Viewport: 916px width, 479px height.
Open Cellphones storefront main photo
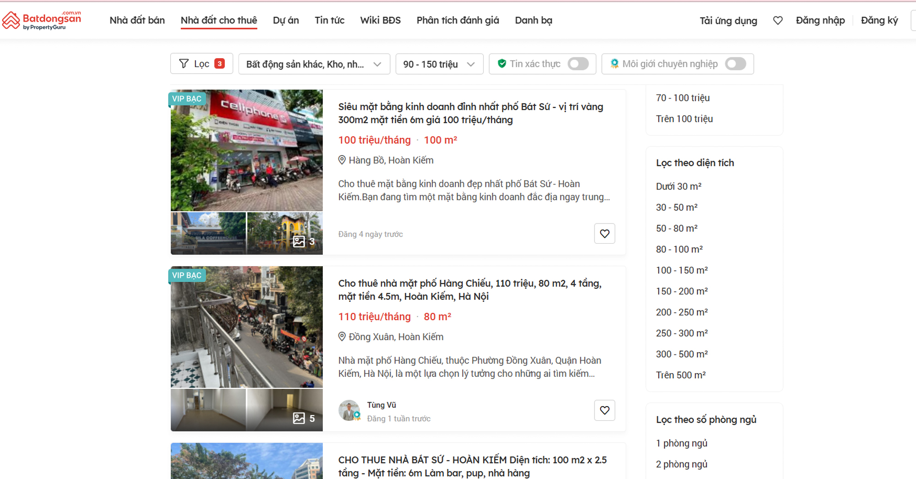247,150
